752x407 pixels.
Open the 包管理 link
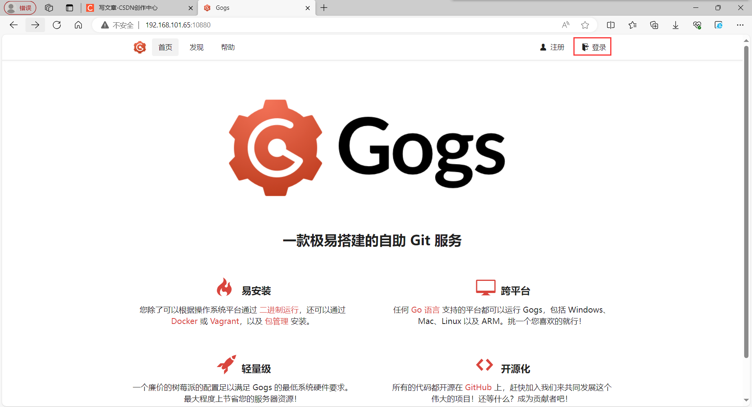click(x=277, y=321)
